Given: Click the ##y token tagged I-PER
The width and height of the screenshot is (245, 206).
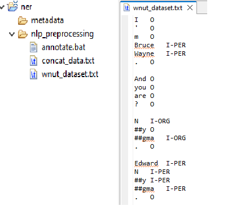Looking at the screenshot, I should tap(140, 180).
